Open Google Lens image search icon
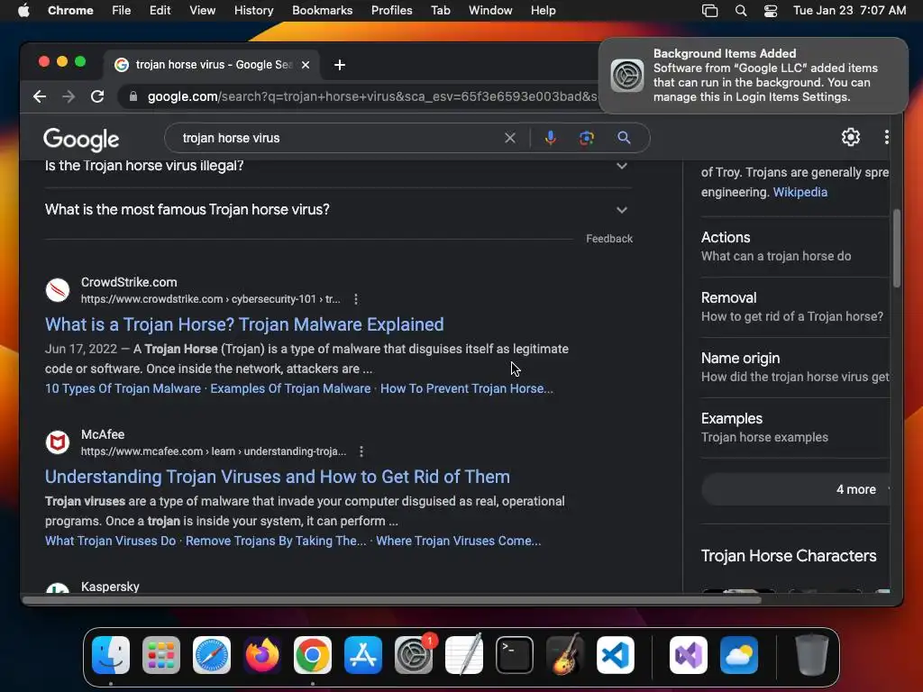Image resolution: width=923 pixels, height=692 pixels. 586,138
